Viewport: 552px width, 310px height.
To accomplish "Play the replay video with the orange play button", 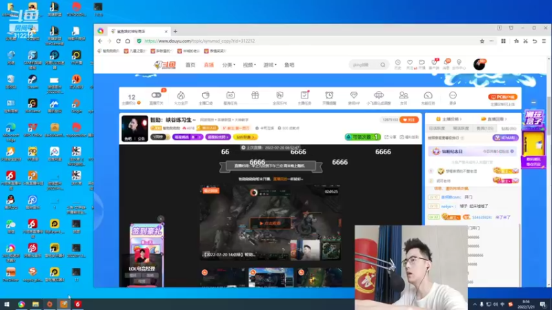I will [x=270, y=223].
